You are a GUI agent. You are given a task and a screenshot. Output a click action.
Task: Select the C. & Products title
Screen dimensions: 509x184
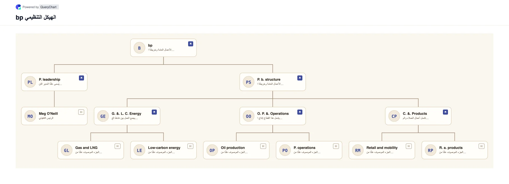(415, 114)
